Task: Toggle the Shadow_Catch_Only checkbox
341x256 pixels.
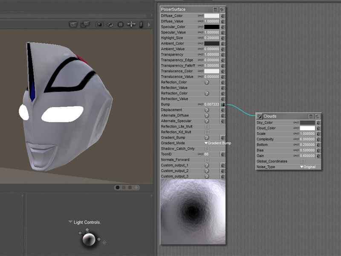Action: [207, 149]
